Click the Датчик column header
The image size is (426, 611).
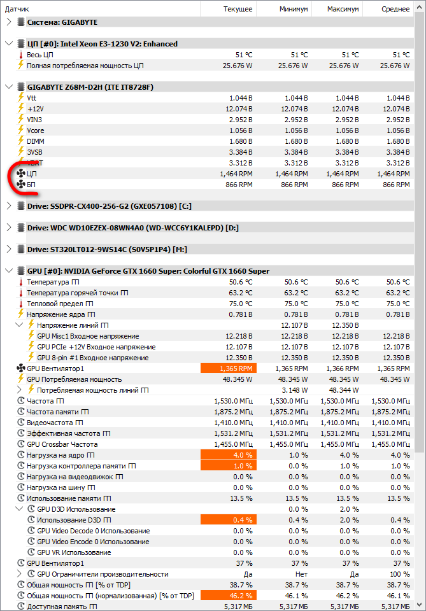pos(101,9)
